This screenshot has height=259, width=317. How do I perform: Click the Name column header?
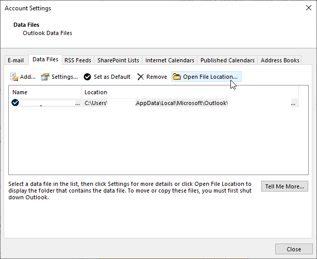45,92
